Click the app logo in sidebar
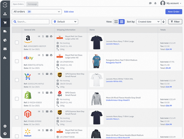 [5, 5]
